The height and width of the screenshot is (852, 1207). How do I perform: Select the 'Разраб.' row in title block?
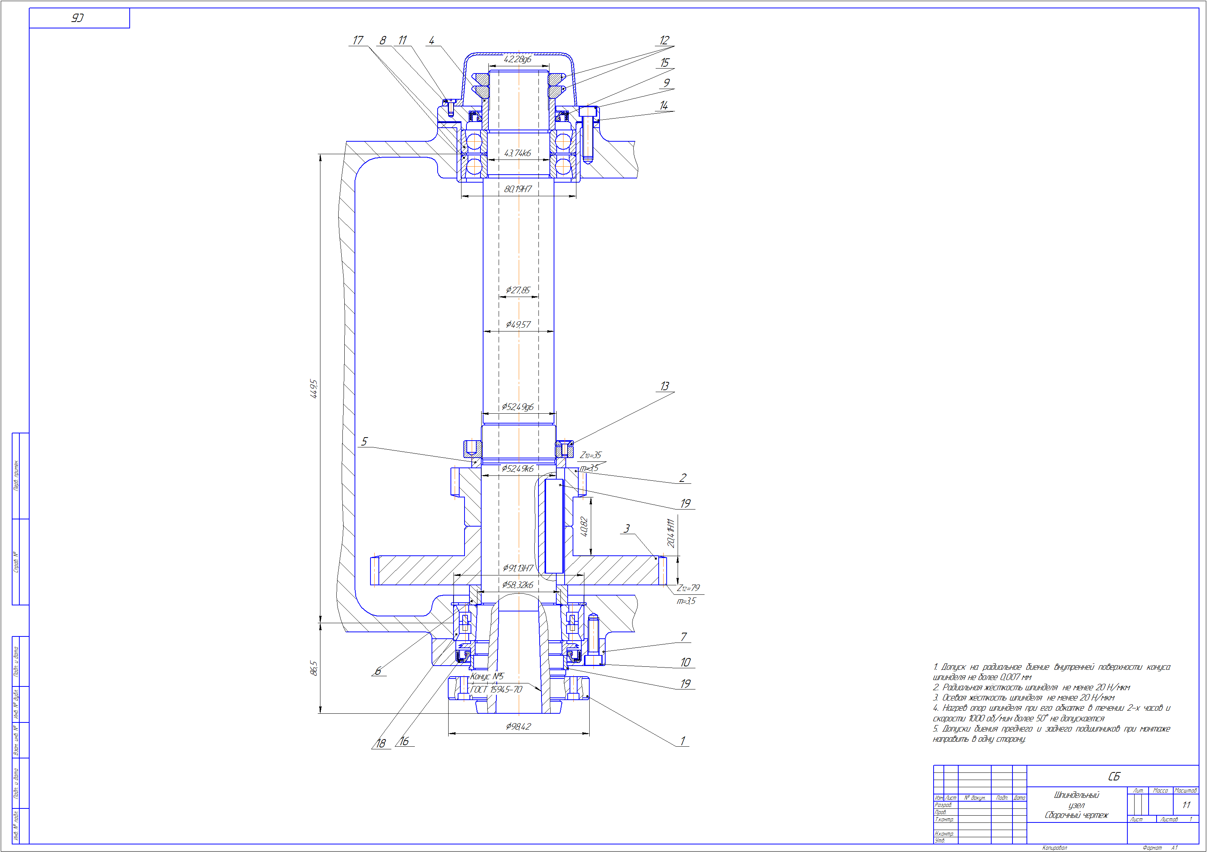[944, 805]
